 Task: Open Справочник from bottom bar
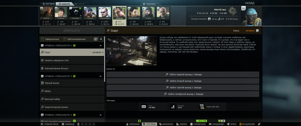(x=198, y=124)
